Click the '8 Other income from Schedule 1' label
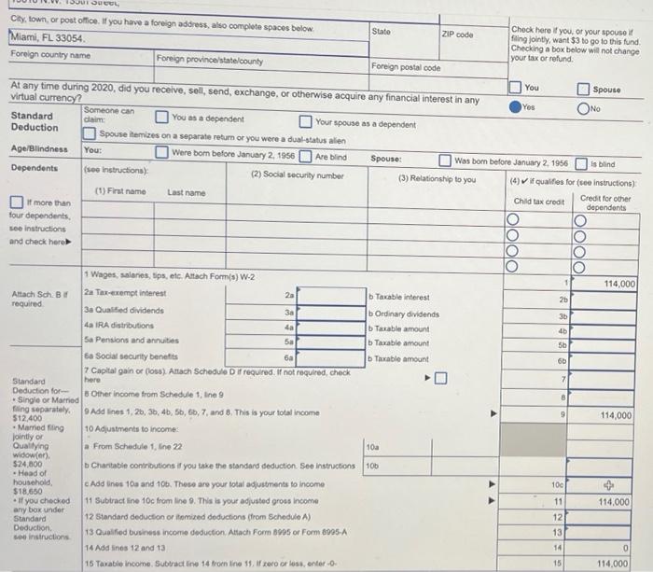 (x=154, y=394)
